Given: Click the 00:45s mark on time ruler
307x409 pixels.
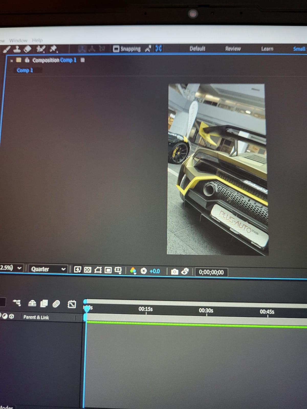Looking at the screenshot, I should point(267,312).
